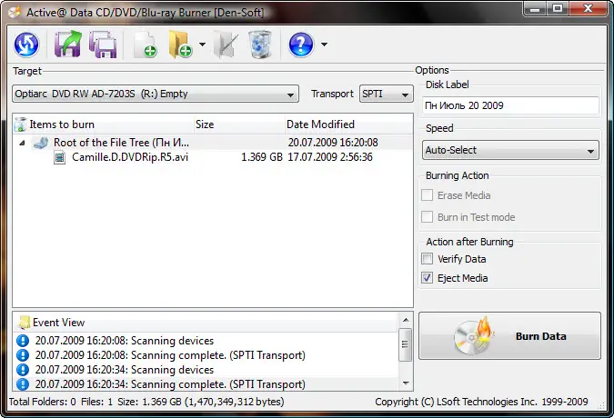Click the recycle bin delete icon
The image size is (614, 418).
[260, 45]
